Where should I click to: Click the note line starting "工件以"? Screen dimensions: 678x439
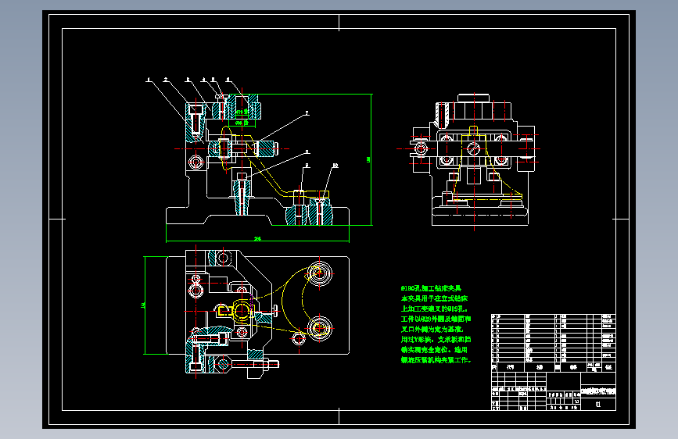[x=436, y=319]
